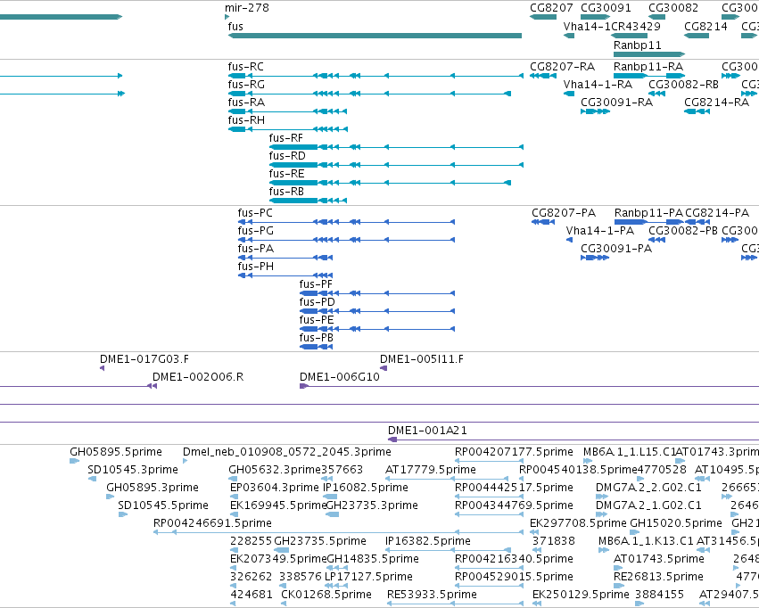Select the Vha14-1-PA protein
This screenshot has width=759, height=608.
click(569, 240)
